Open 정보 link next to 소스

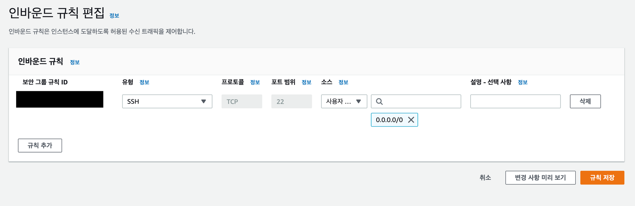click(x=343, y=82)
